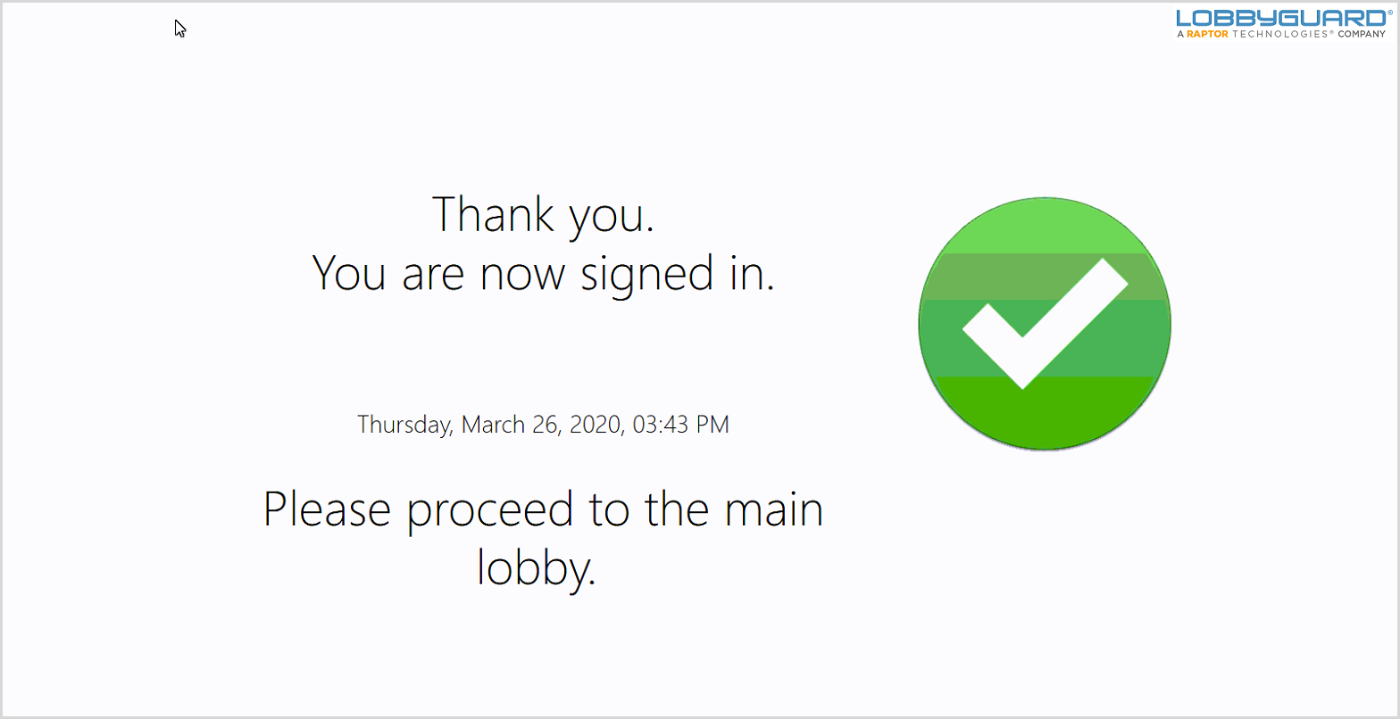Click the word 'lobby.' at the bottom
Screen dimensions: 1400x719
537,566
